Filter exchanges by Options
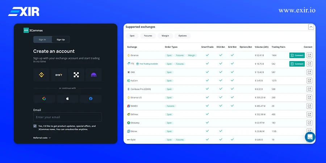Screen dimensions: 326x163 (x=183, y=36)
